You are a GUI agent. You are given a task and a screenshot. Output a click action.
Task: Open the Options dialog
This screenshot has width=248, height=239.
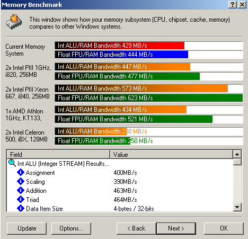[71, 228]
